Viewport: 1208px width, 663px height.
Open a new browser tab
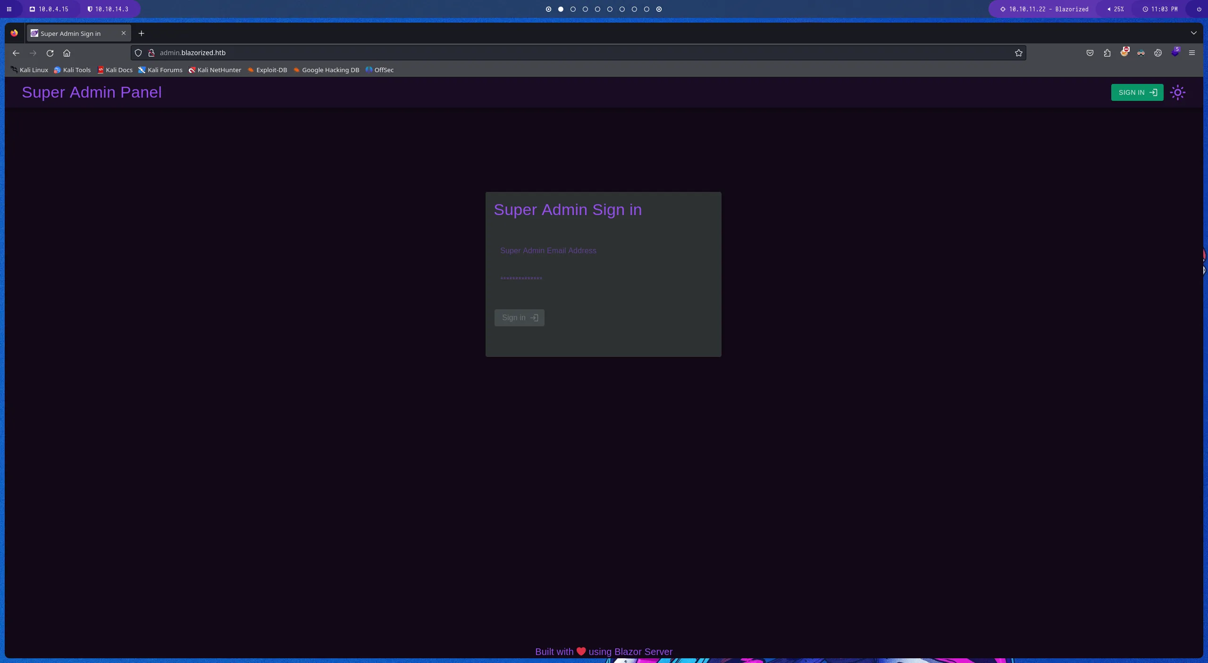click(141, 33)
